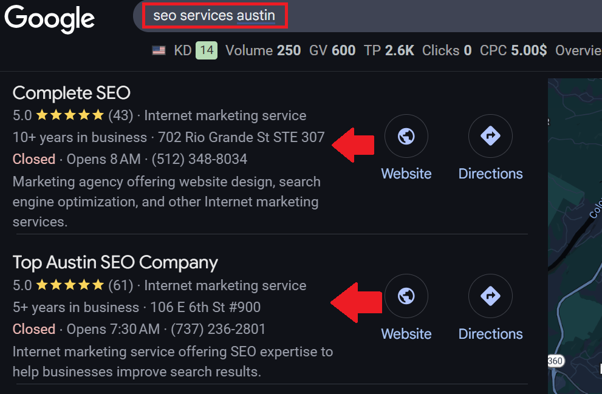Click the GV 600 metric
Image resolution: width=602 pixels, height=394 pixels.
click(332, 50)
